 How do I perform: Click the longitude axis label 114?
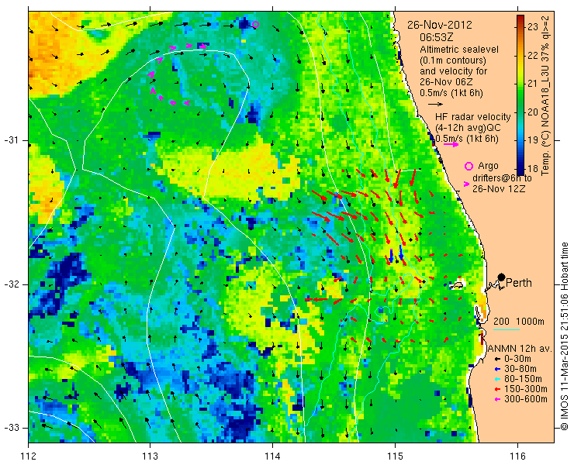273,456
